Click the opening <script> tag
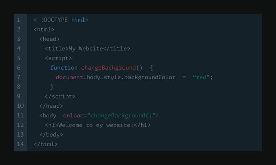Image resolution: width=276 pixels, height=165 pixels. click(58, 58)
